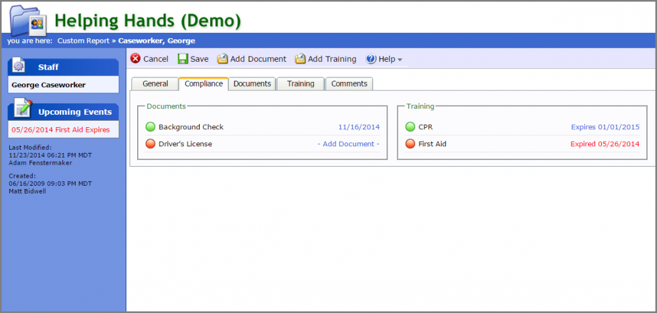Viewport: 657px width, 313px height.
Task: Open the Documents tab
Action: click(x=252, y=84)
